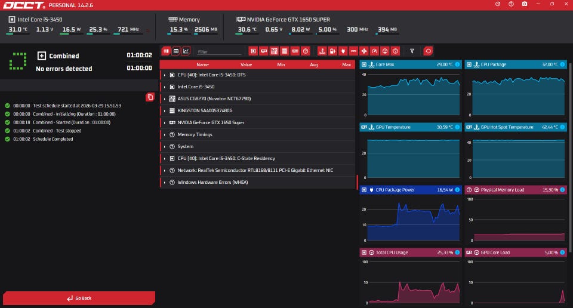Select the fan sensor type filter

coord(364,51)
